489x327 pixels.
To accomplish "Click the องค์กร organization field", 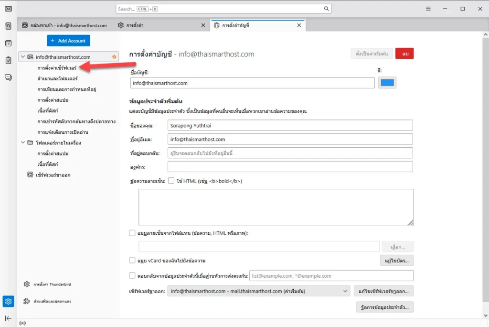I will coord(290,167).
